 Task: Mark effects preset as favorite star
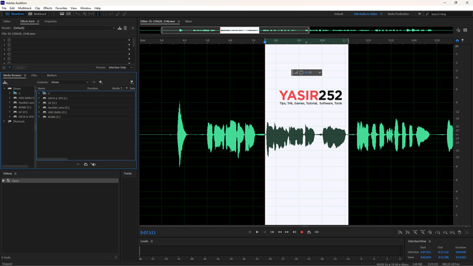pos(132,28)
